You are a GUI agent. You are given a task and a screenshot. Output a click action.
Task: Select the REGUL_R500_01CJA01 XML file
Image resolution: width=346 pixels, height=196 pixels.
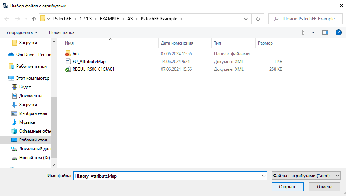93,69
